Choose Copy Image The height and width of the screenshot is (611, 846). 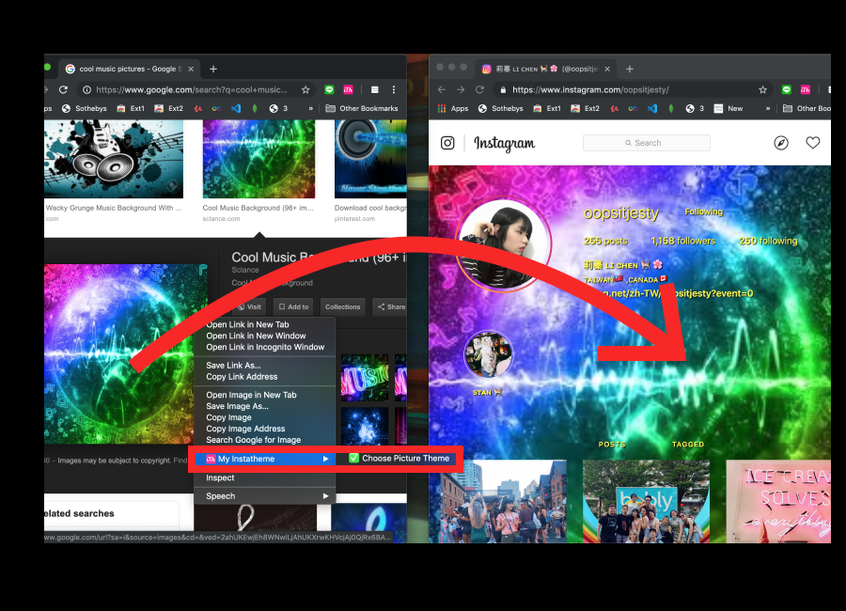pyautogui.click(x=264, y=417)
